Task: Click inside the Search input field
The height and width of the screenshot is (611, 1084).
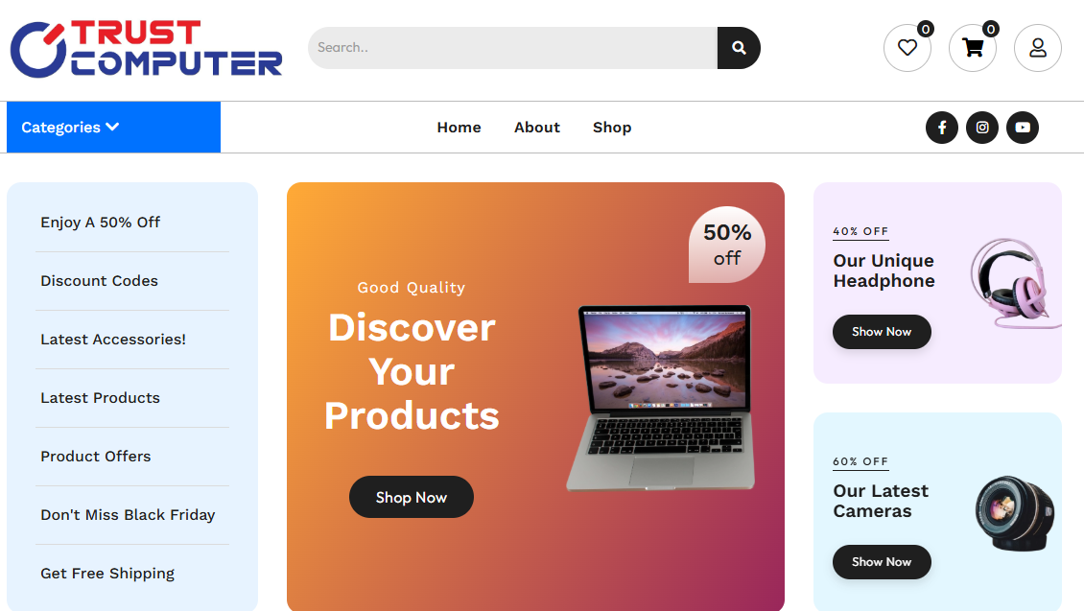Action: point(512,48)
